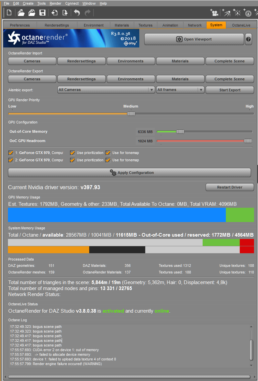Switch to the Network tab
Image resolution: width=258 pixels, height=381 pixels.
point(195,25)
